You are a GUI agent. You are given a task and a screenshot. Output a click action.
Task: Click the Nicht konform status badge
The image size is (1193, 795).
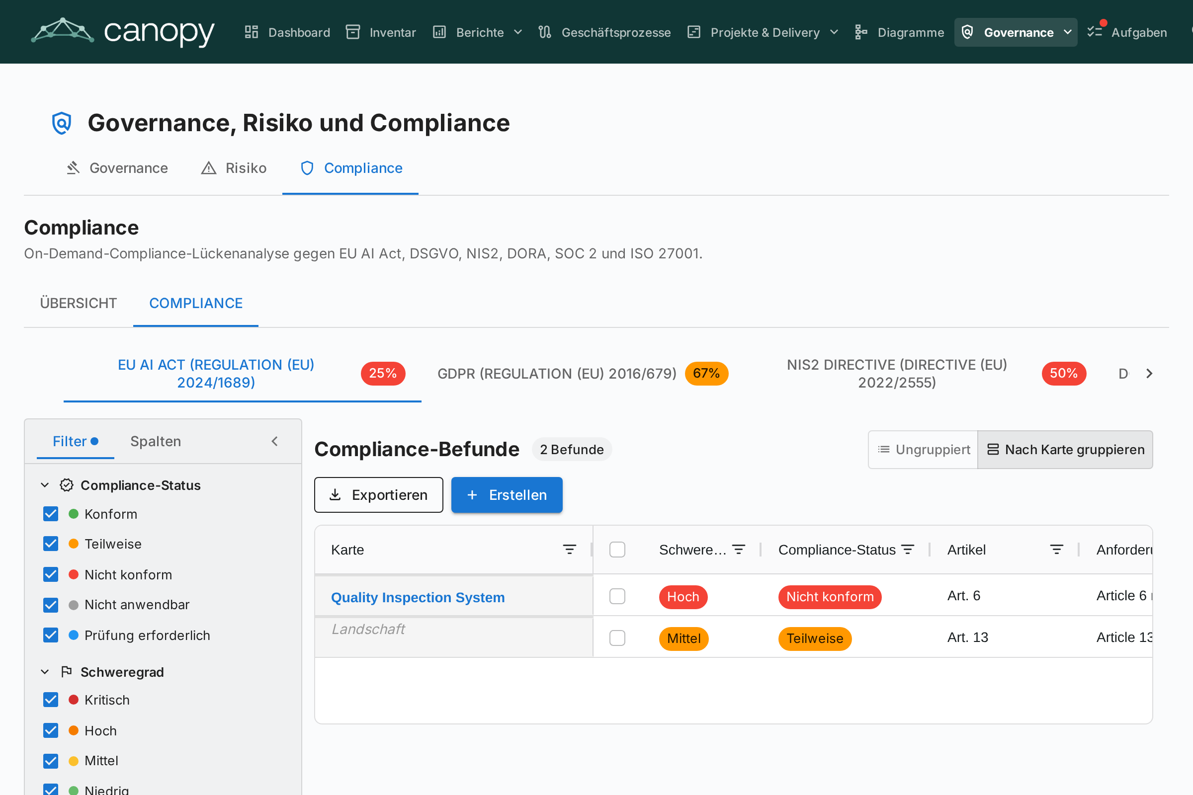[x=830, y=597]
